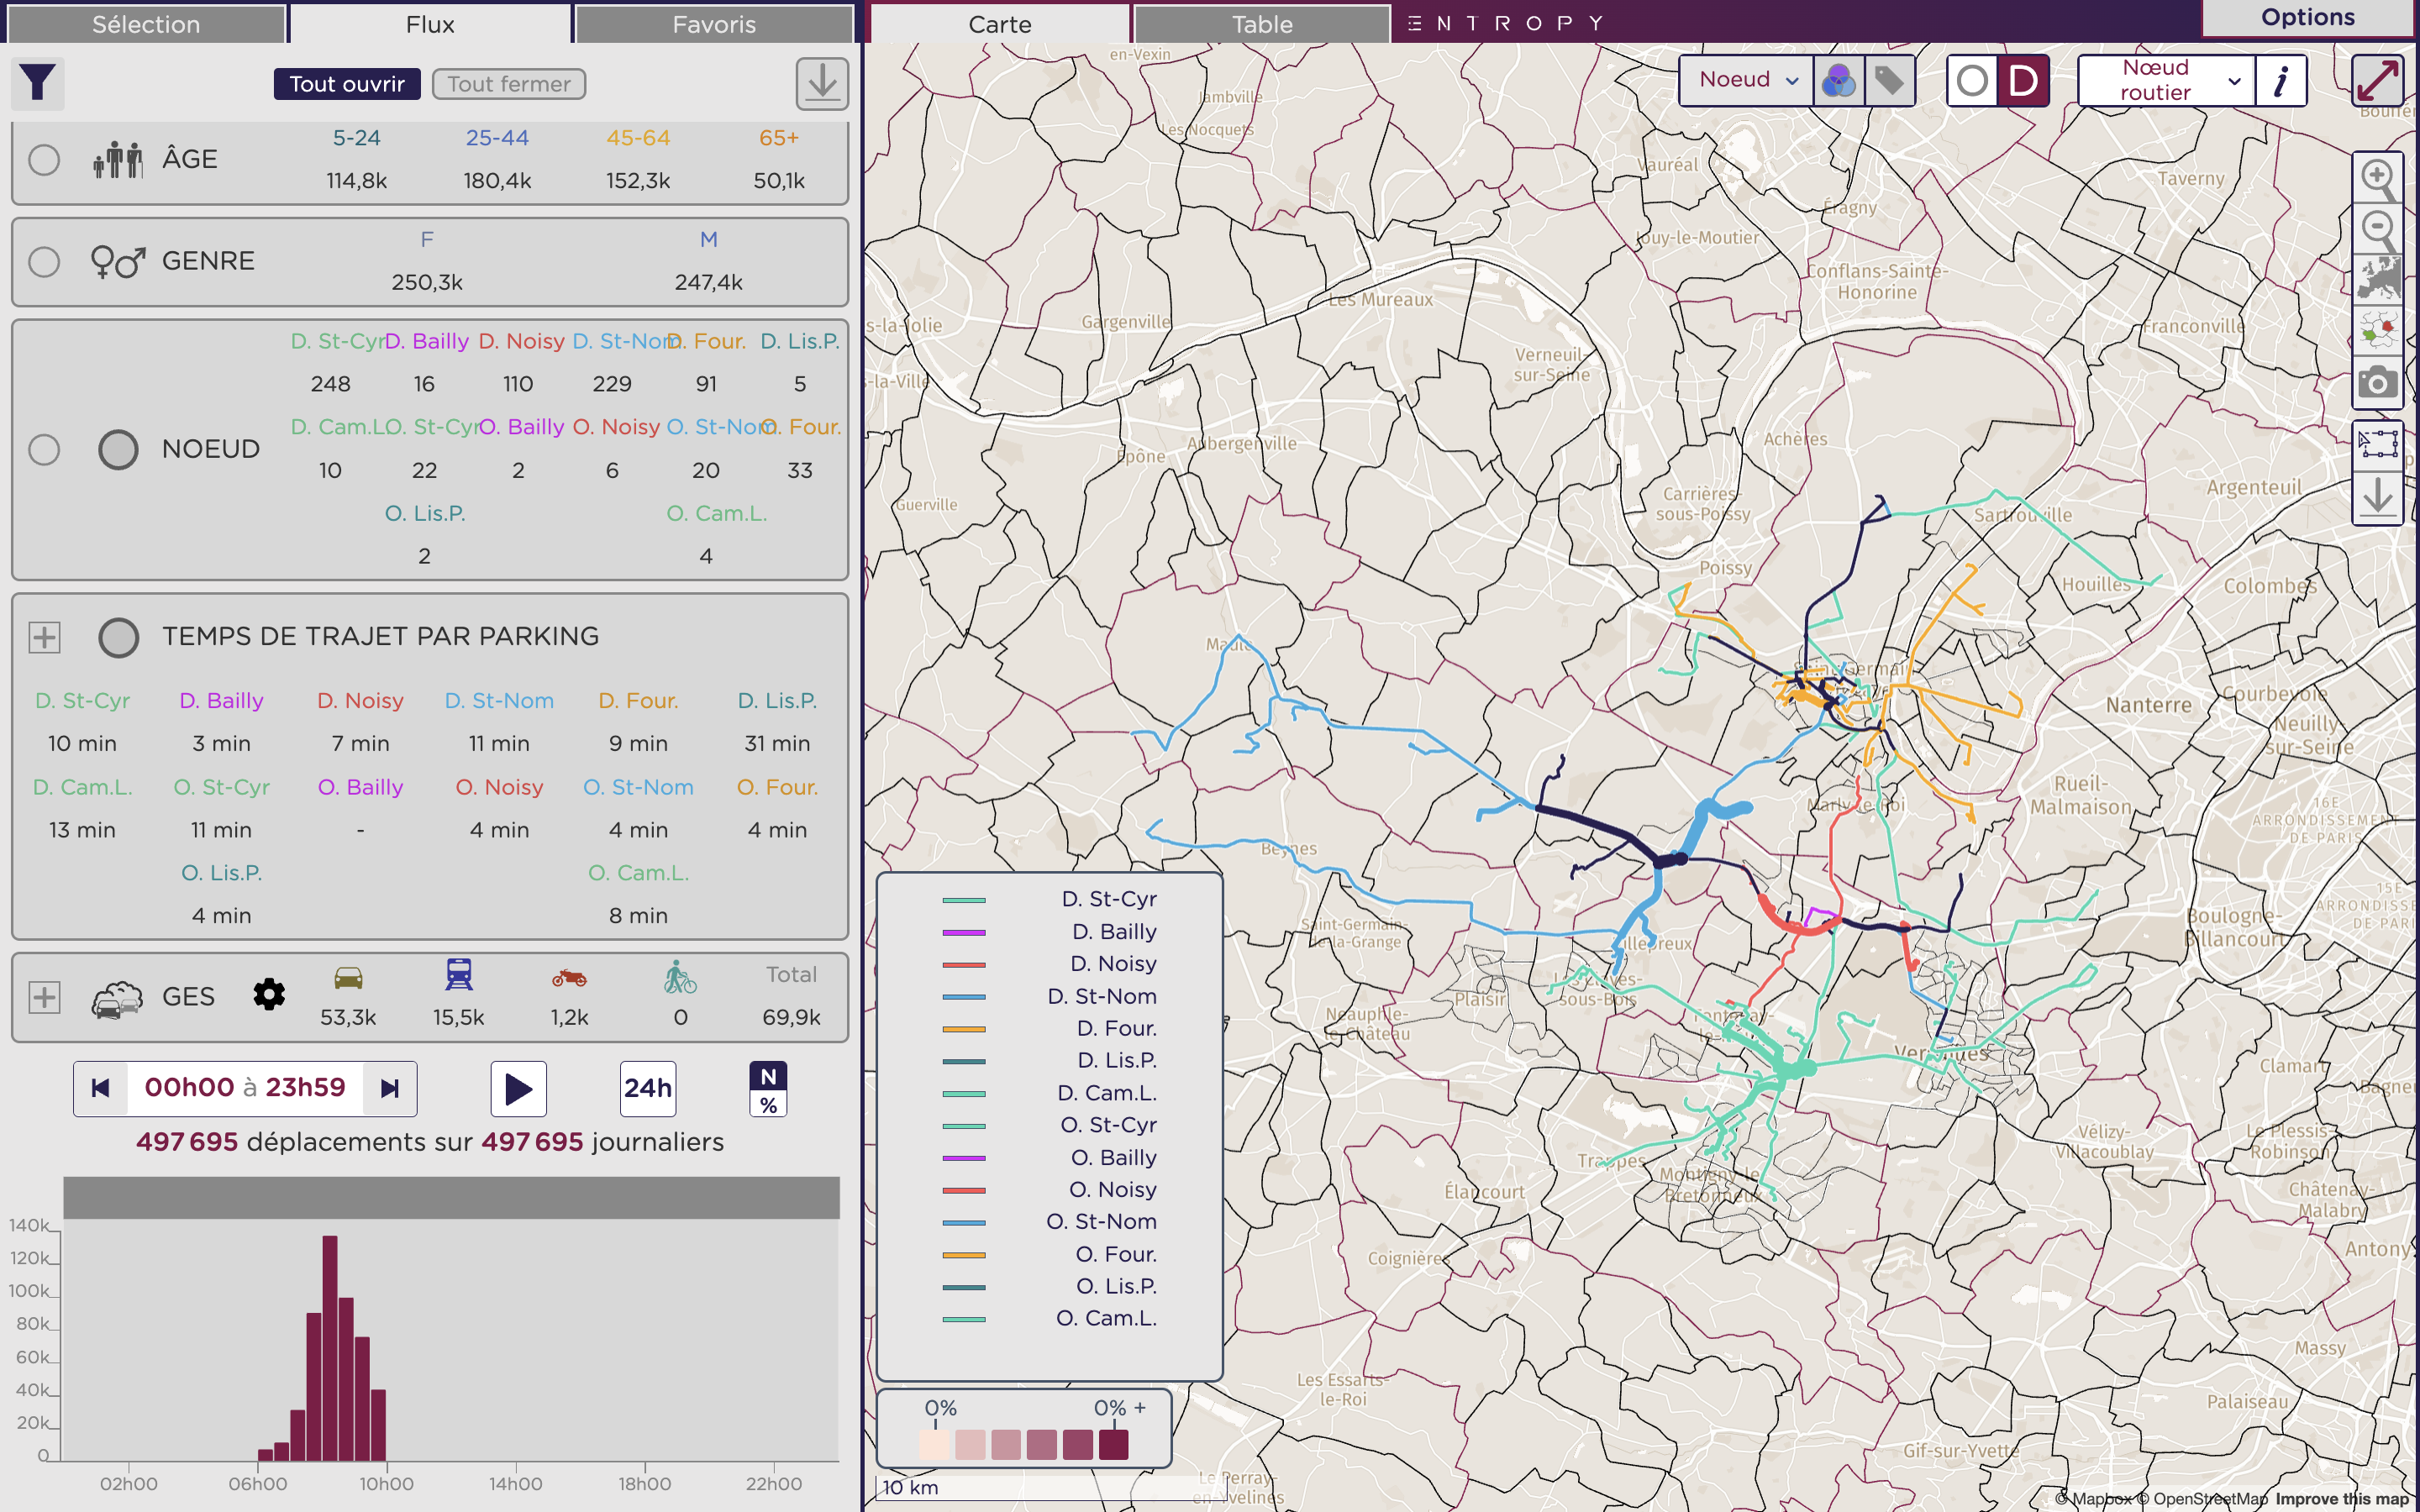
Task: Click the download arrow in Flux panel
Action: coord(822,83)
